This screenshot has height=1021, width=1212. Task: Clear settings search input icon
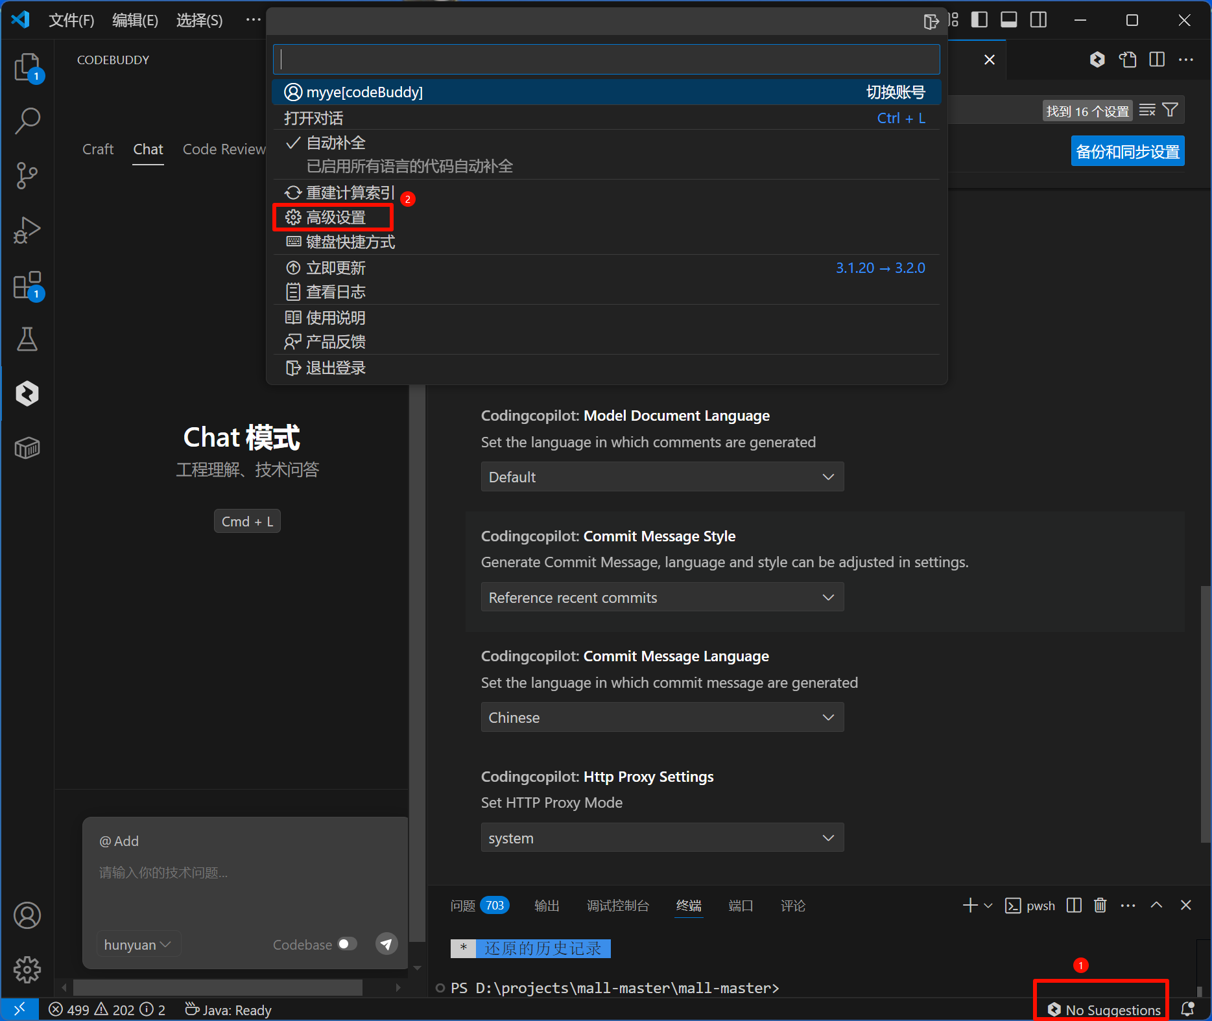pyautogui.click(x=1147, y=110)
